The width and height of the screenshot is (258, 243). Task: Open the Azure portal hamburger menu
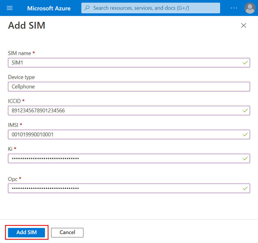coord(10,8)
